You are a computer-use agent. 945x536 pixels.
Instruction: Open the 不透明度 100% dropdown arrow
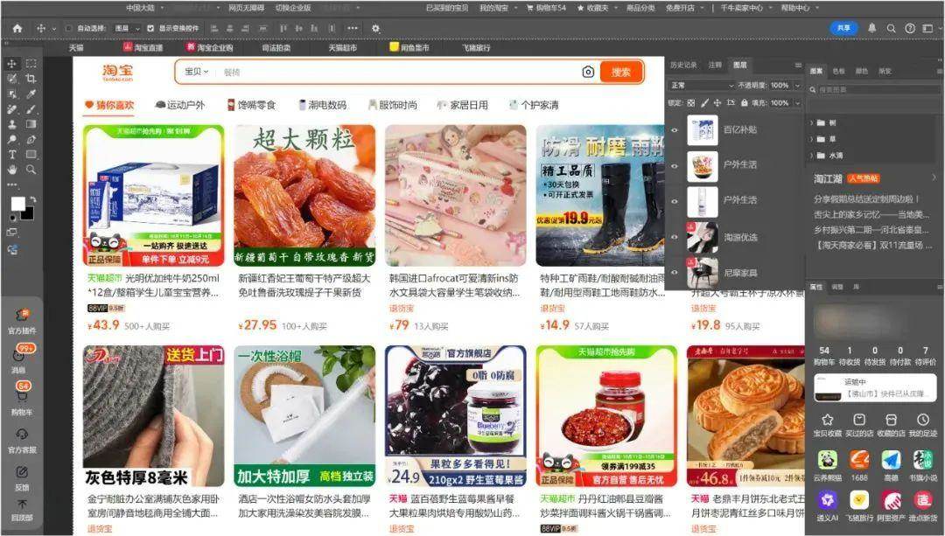click(797, 86)
